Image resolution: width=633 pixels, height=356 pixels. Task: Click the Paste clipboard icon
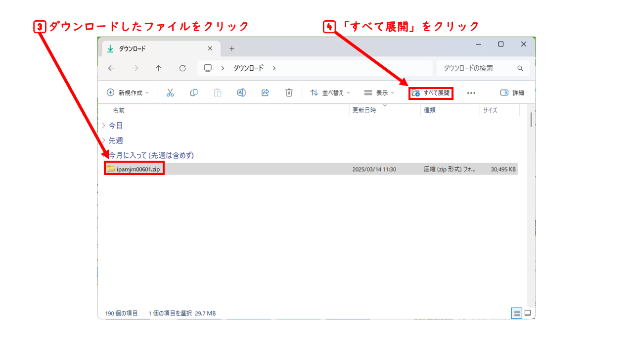pyautogui.click(x=218, y=92)
